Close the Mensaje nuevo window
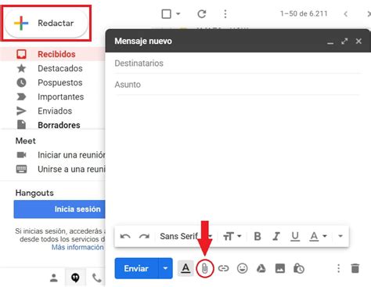The height and width of the screenshot is (287, 371). [358, 41]
